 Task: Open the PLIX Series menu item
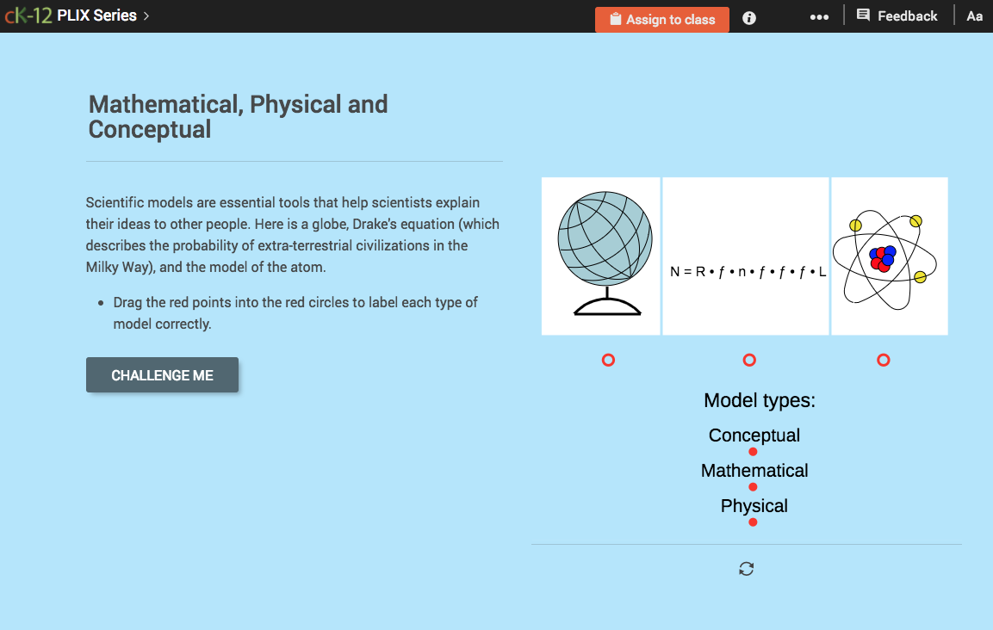(x=96, y=15)
